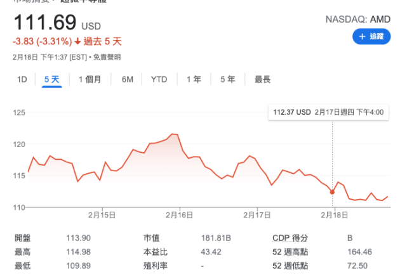
Task: Click the CDP 得分 label
Action: click(290, 238)
